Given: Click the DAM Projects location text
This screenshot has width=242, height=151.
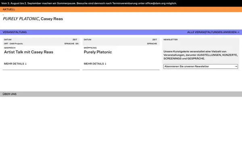Looking at the screenshot, I should point(16,43).
